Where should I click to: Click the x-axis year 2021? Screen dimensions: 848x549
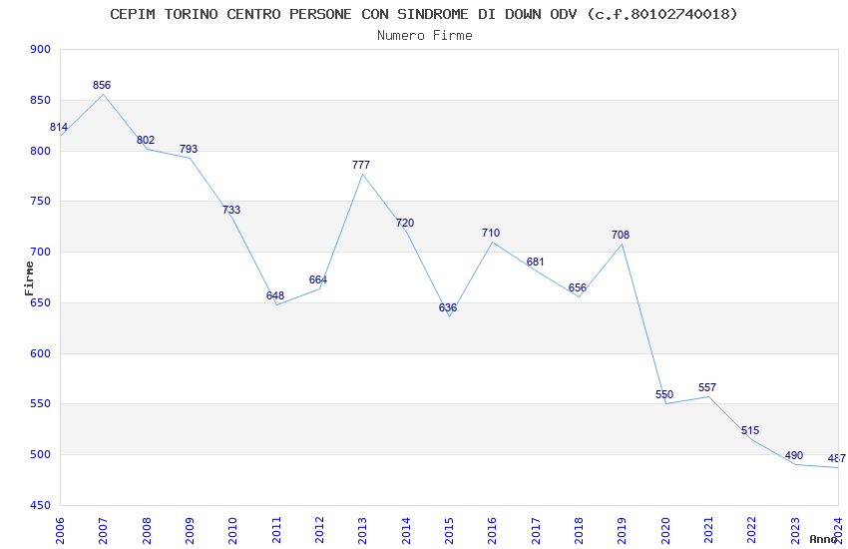point(708,531)
